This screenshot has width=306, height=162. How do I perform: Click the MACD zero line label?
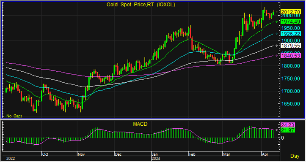pos(282,138)
